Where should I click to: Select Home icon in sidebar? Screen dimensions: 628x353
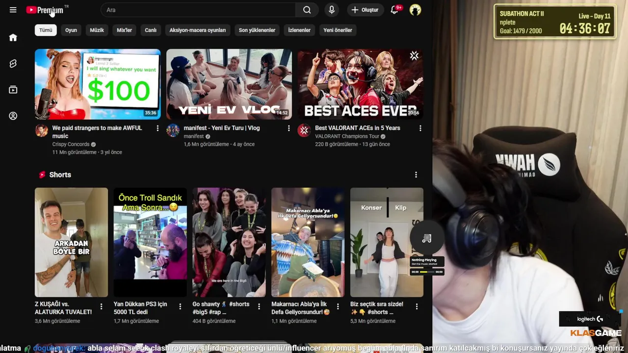click(x=13, y=38)
